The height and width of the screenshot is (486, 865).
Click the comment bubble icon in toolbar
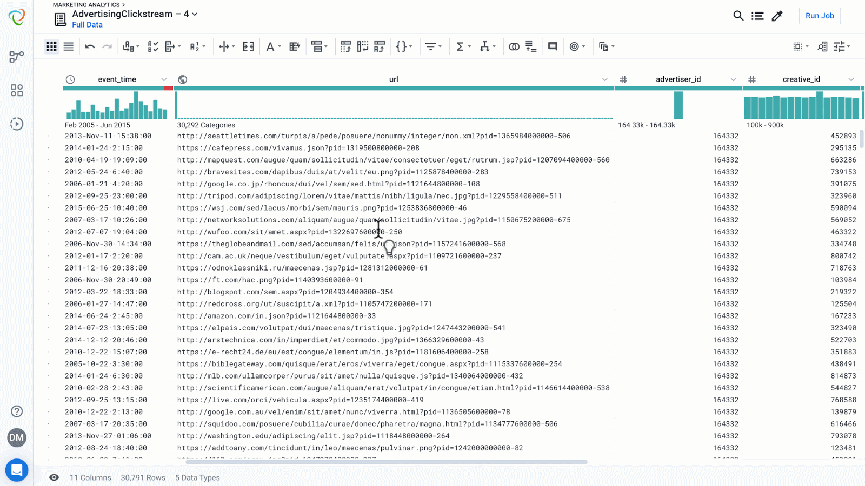click(x=553, y=47)
